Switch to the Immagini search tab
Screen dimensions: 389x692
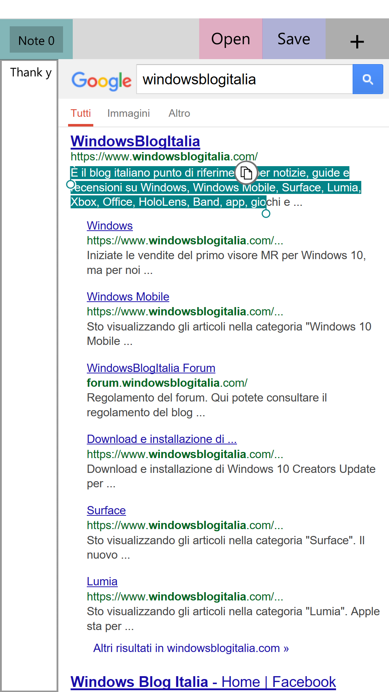pyautogui.click(x=129, y=114)
